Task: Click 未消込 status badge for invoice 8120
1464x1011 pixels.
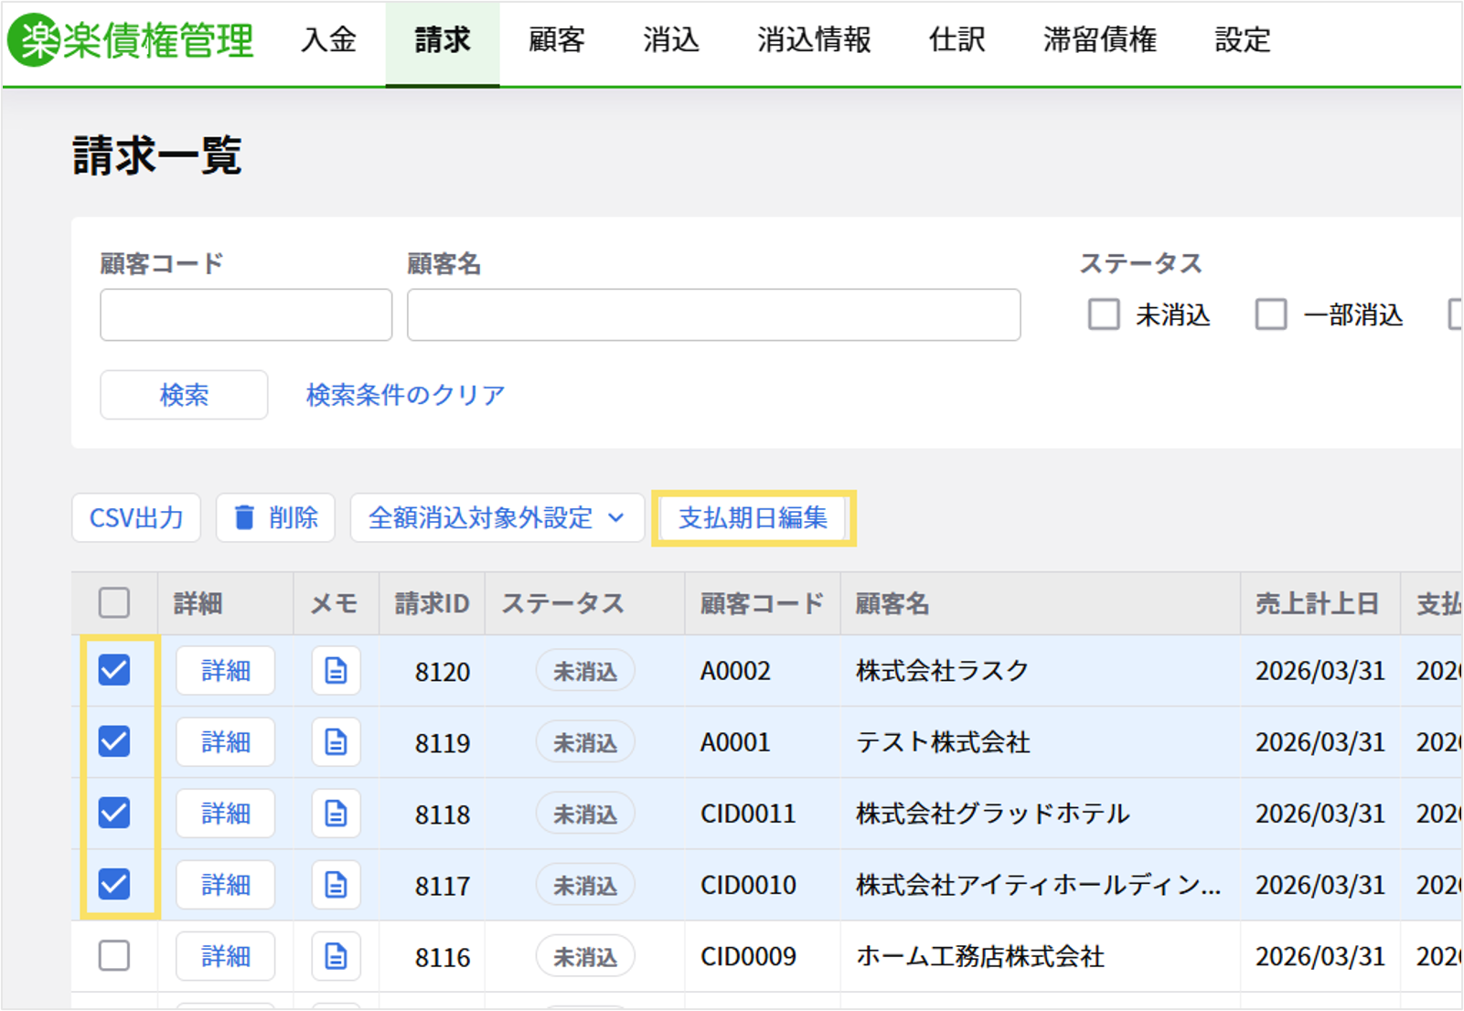Action: point(585,671)
